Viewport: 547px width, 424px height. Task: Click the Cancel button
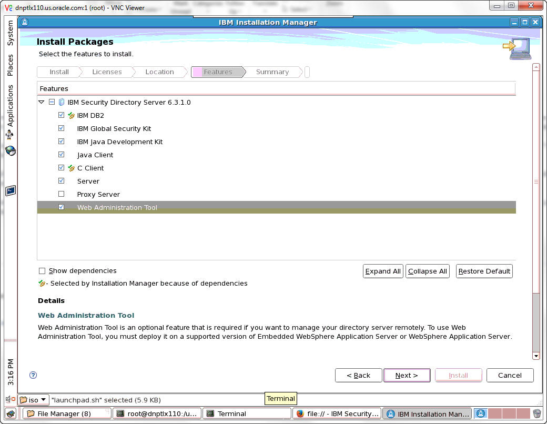(x=510, y=376)
